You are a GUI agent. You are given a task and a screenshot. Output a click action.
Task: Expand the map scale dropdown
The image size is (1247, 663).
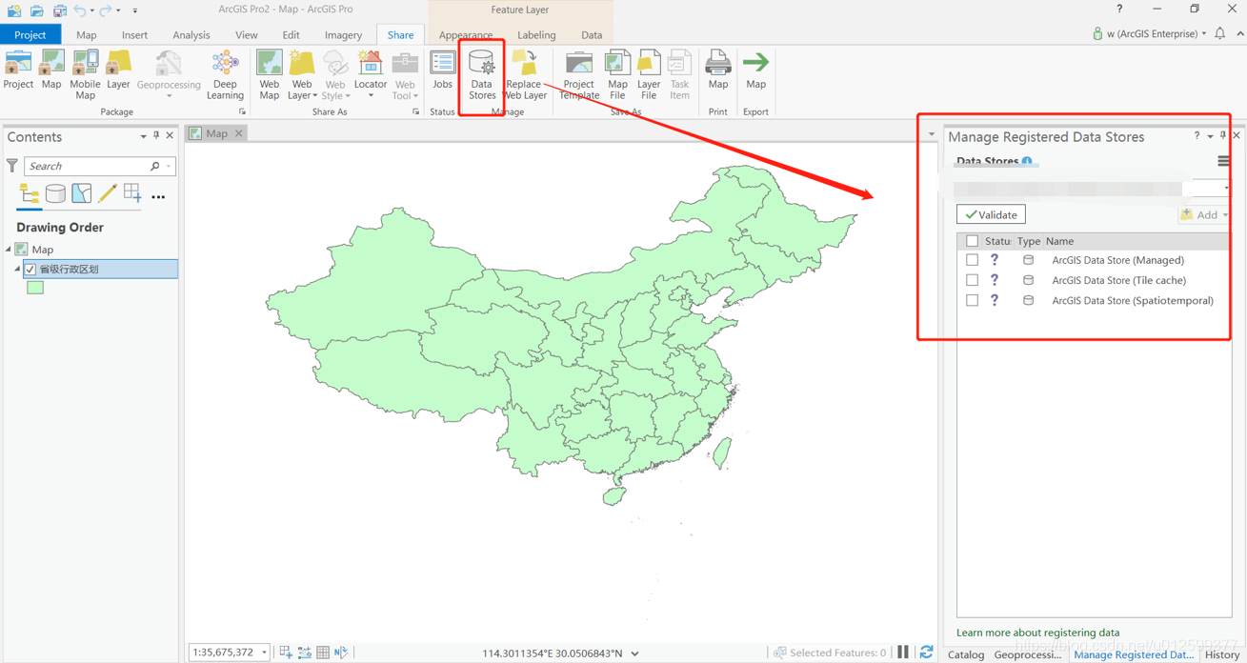[x=264, y=653]
